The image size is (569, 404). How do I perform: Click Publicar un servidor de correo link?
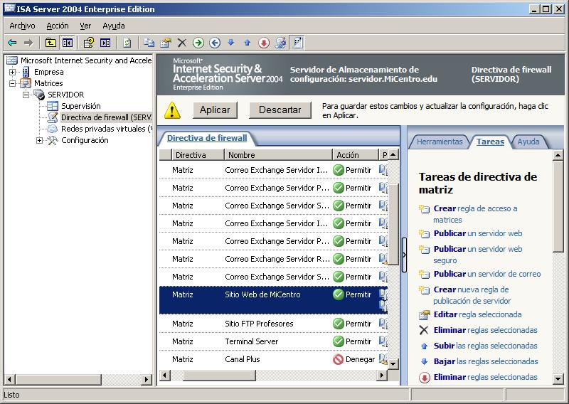pyautogui.click(x=486, y=274)
